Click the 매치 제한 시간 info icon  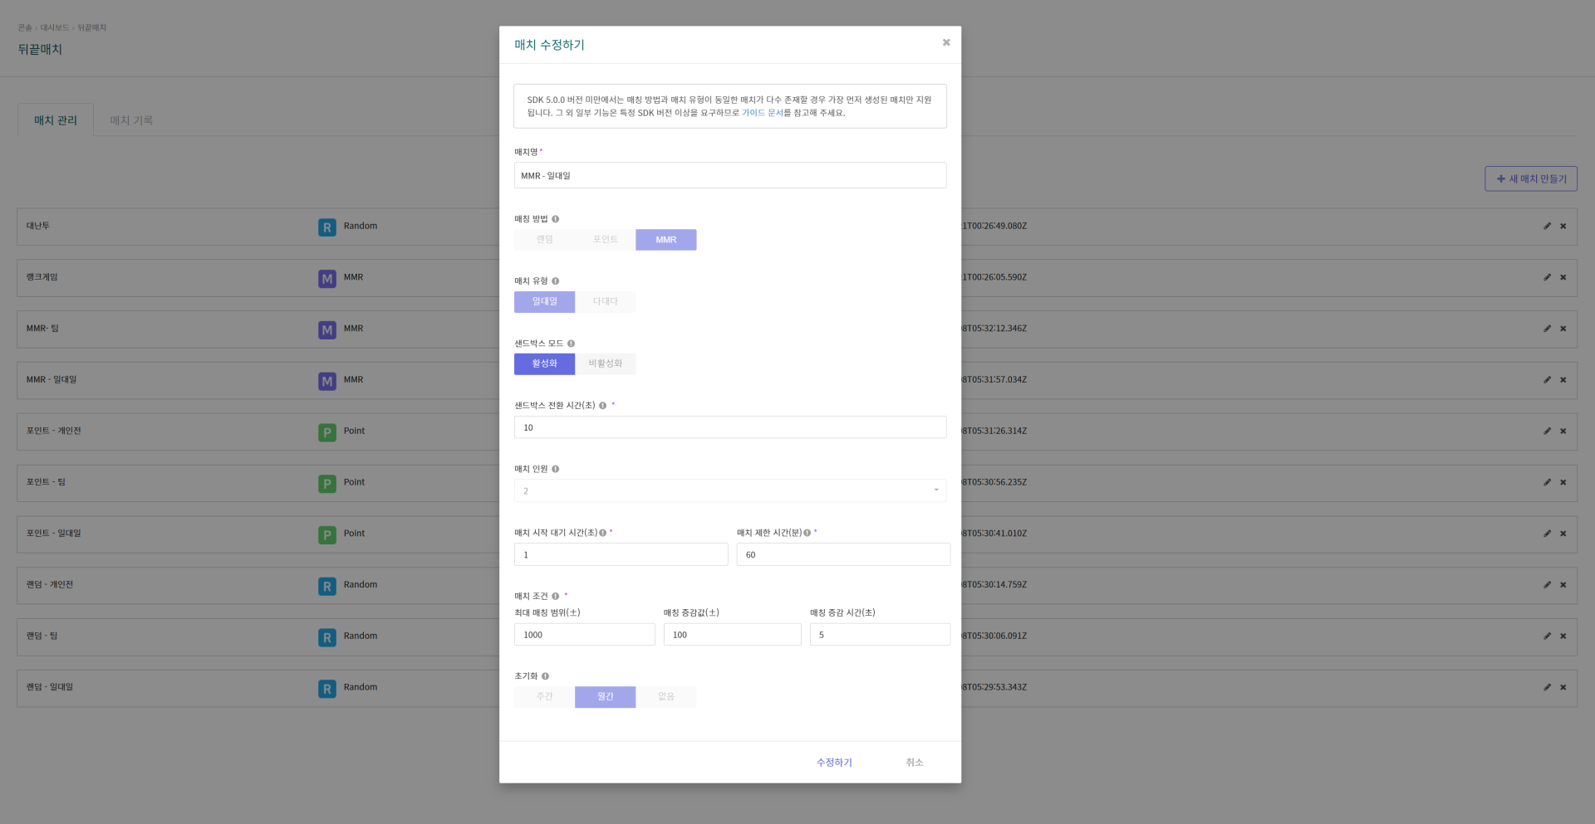tap(807, 533)
